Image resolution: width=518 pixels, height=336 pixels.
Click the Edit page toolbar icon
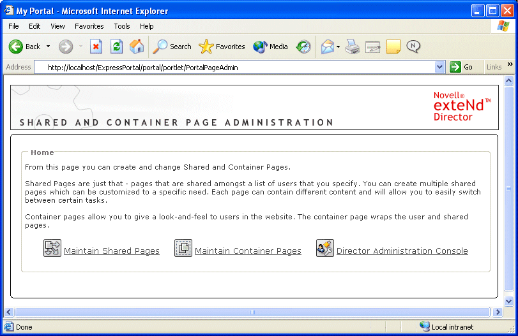click(x=372, y=47)
